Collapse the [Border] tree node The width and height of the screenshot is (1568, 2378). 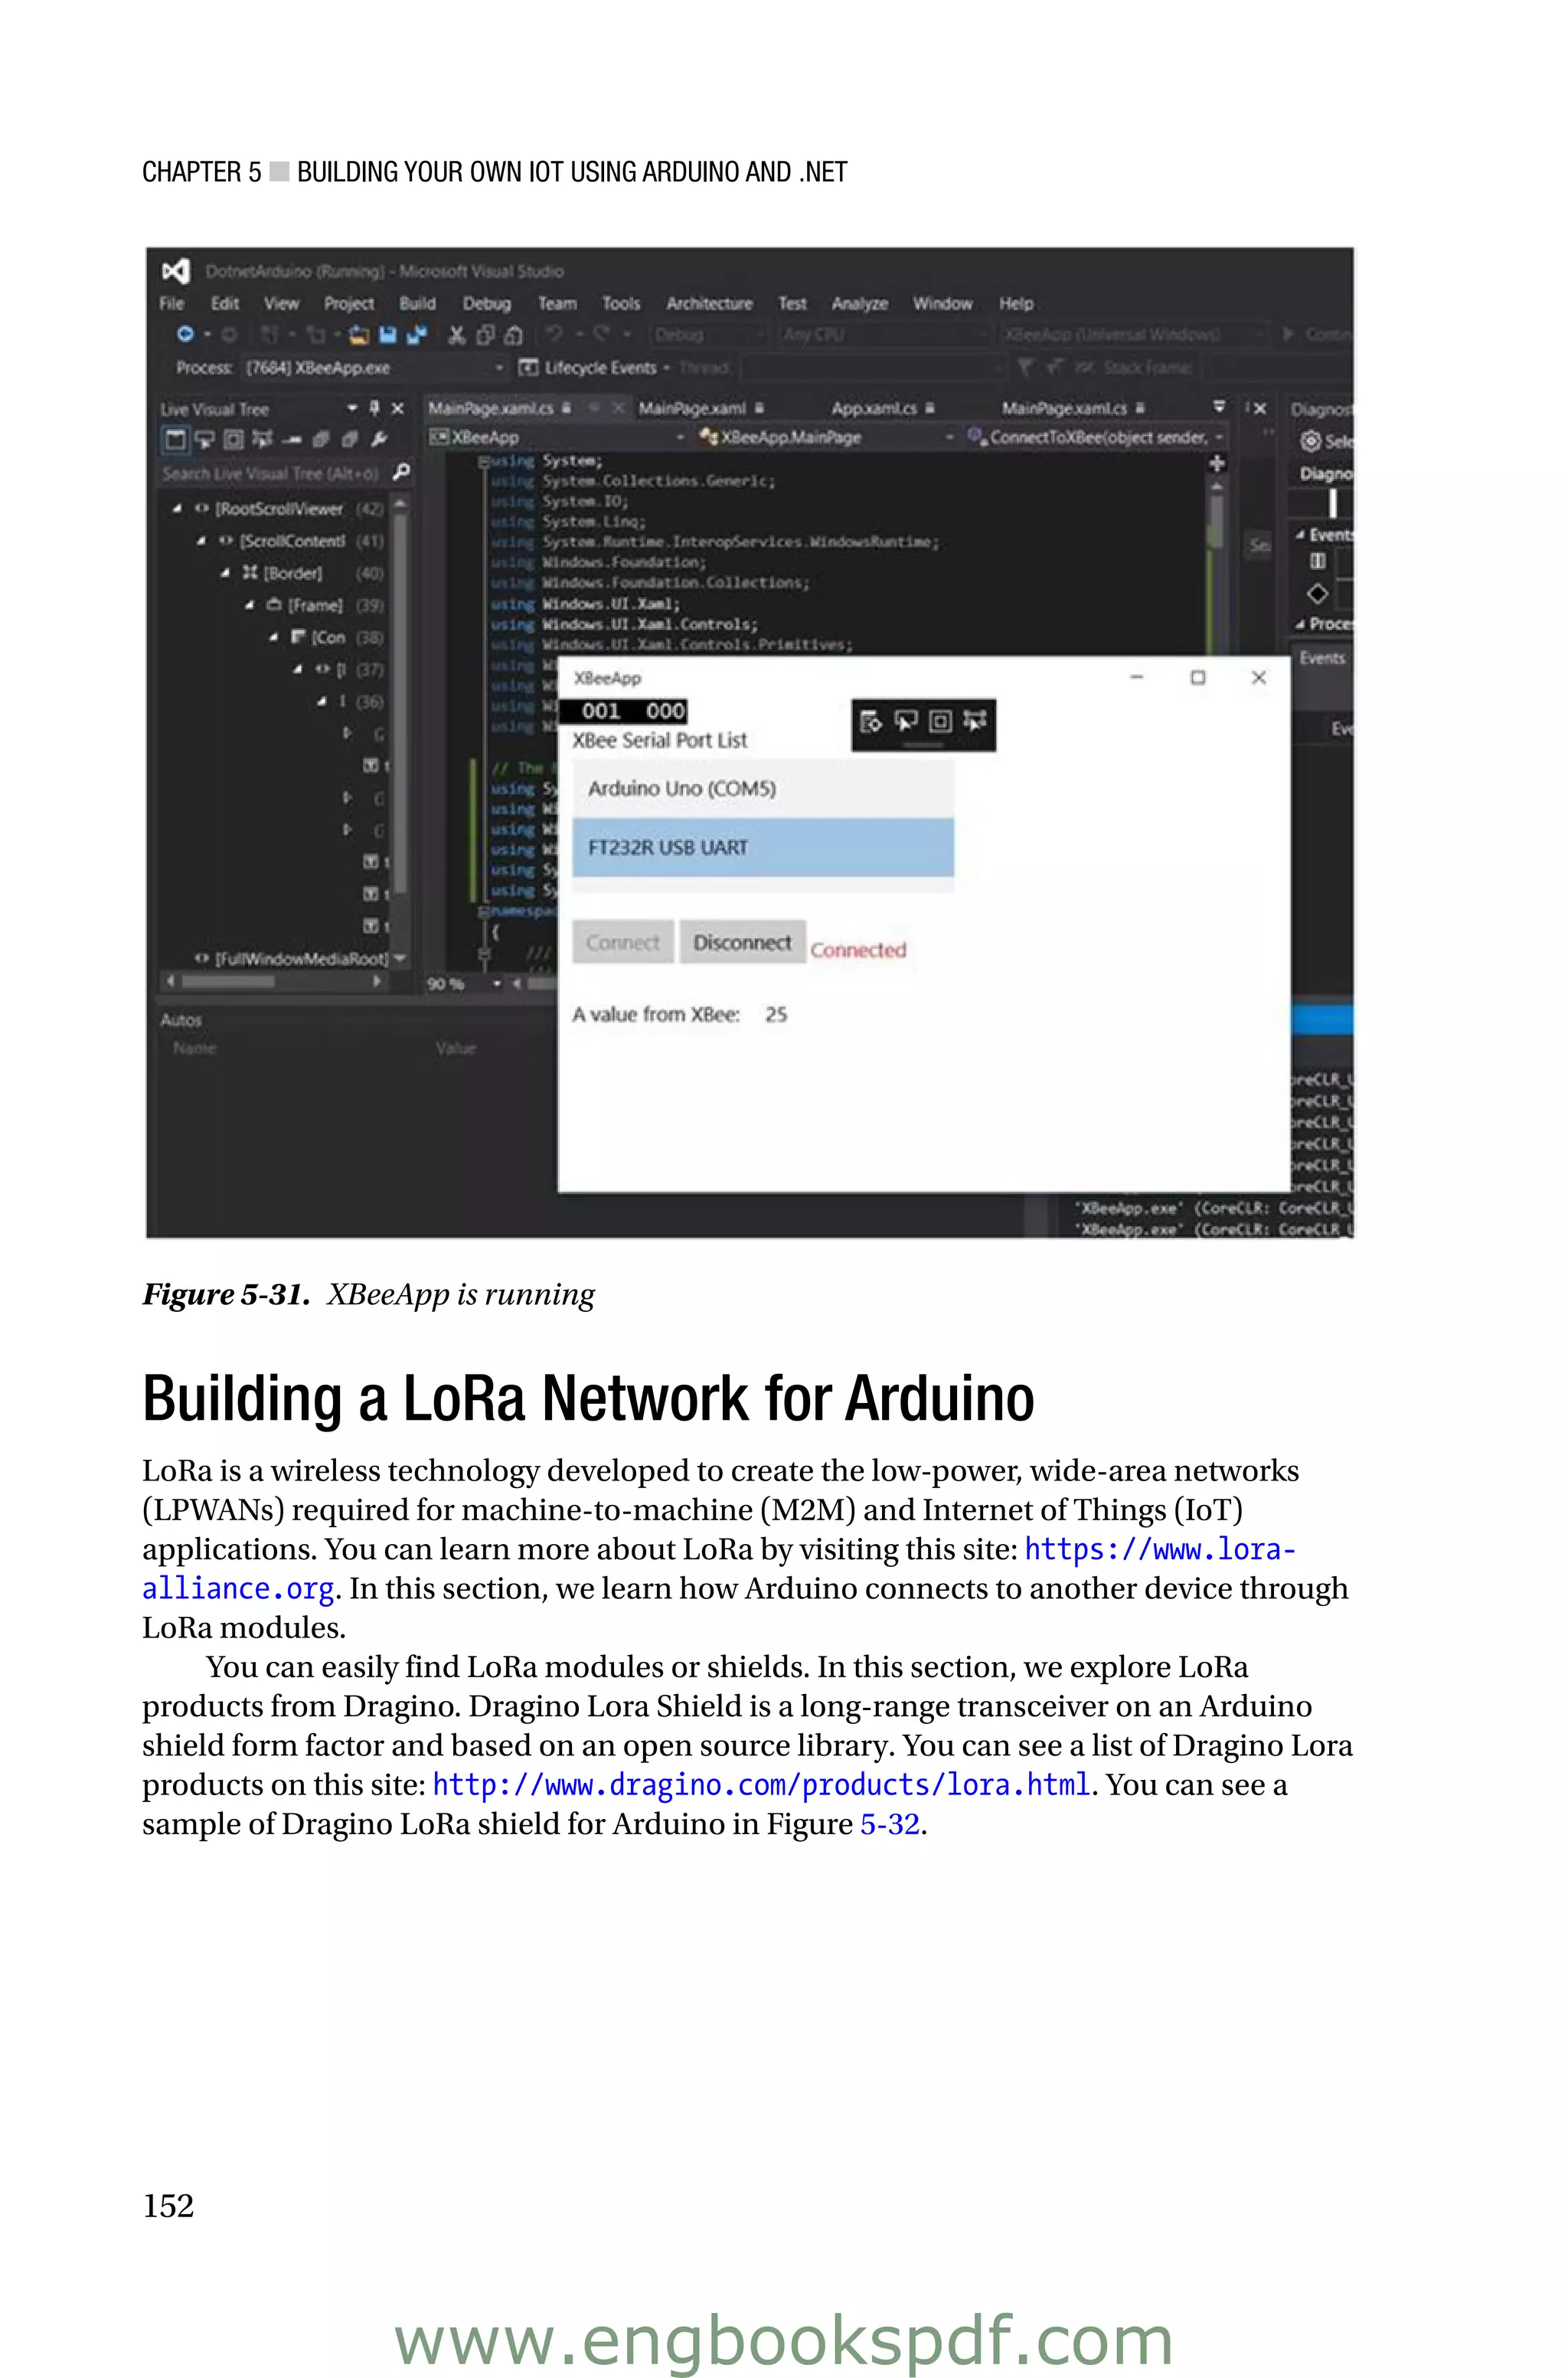[225, 573]
